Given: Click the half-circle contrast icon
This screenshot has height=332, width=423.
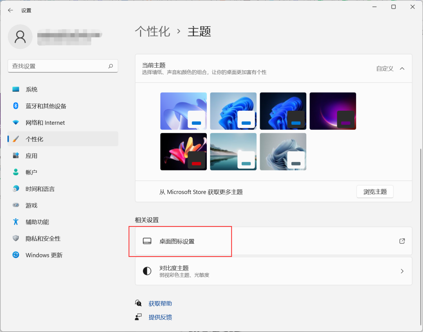Looking at the screenshot, I should click(x=147, y=271).
